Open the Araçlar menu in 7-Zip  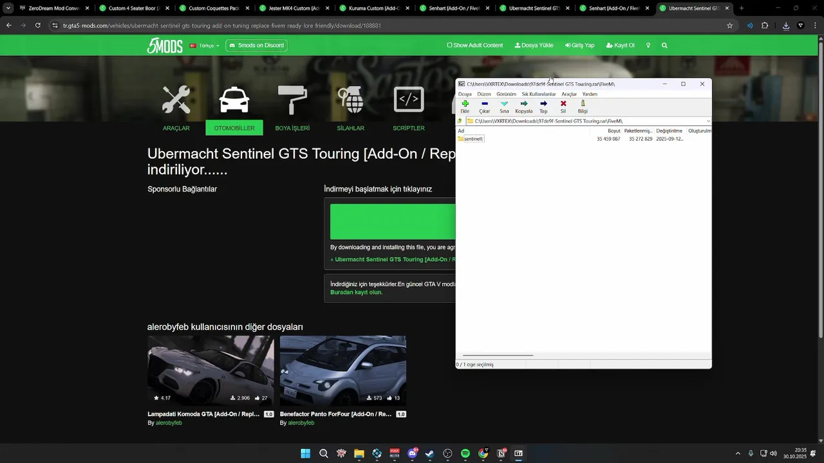(569, 94)
